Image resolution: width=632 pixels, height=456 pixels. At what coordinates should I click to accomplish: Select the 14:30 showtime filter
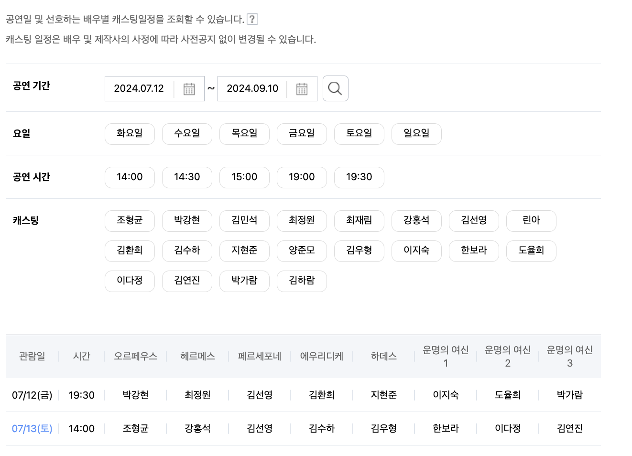tap(187, 177)
